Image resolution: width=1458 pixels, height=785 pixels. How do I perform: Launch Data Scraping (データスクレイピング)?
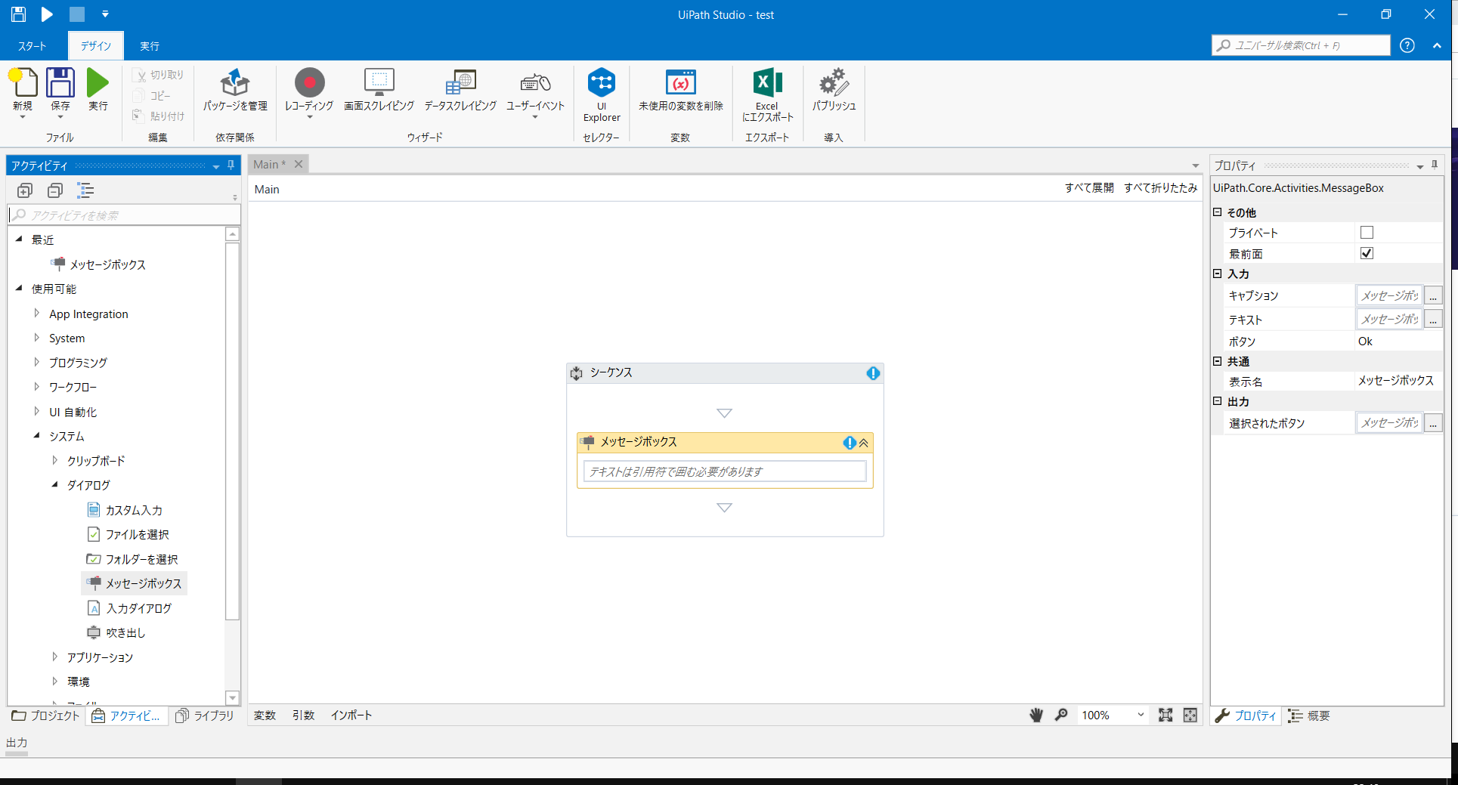point(460,90)
